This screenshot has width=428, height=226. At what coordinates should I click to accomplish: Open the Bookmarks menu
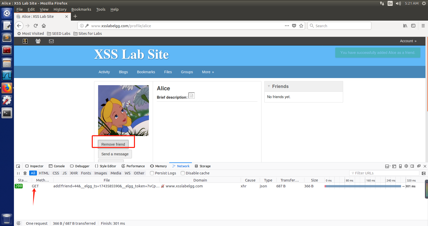click(x=81, y=9)
